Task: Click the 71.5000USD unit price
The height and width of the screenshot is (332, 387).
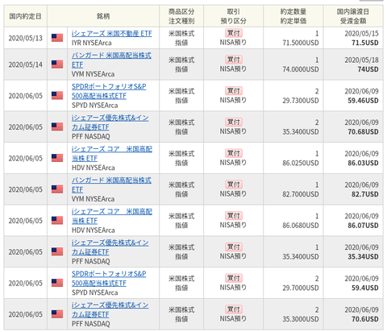Action: [301, 43]
